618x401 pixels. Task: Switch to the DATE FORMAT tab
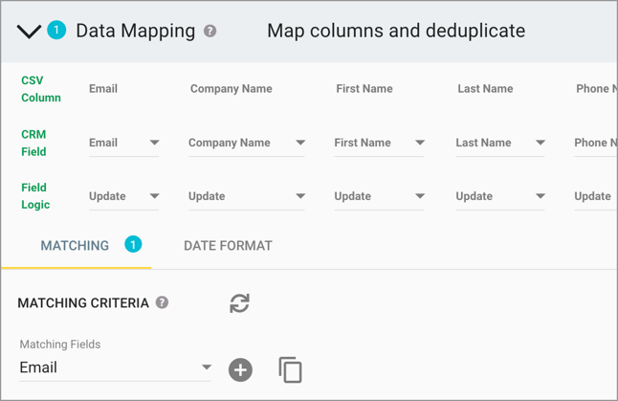228,246
